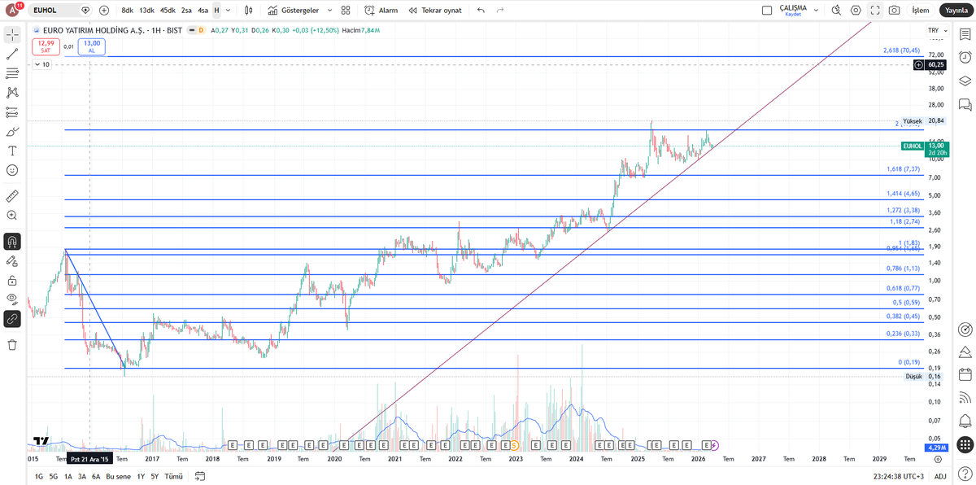The width and height of the screenshot is (976, 485).
Task: Toggle stay in drawing mode
Action: 12,261
